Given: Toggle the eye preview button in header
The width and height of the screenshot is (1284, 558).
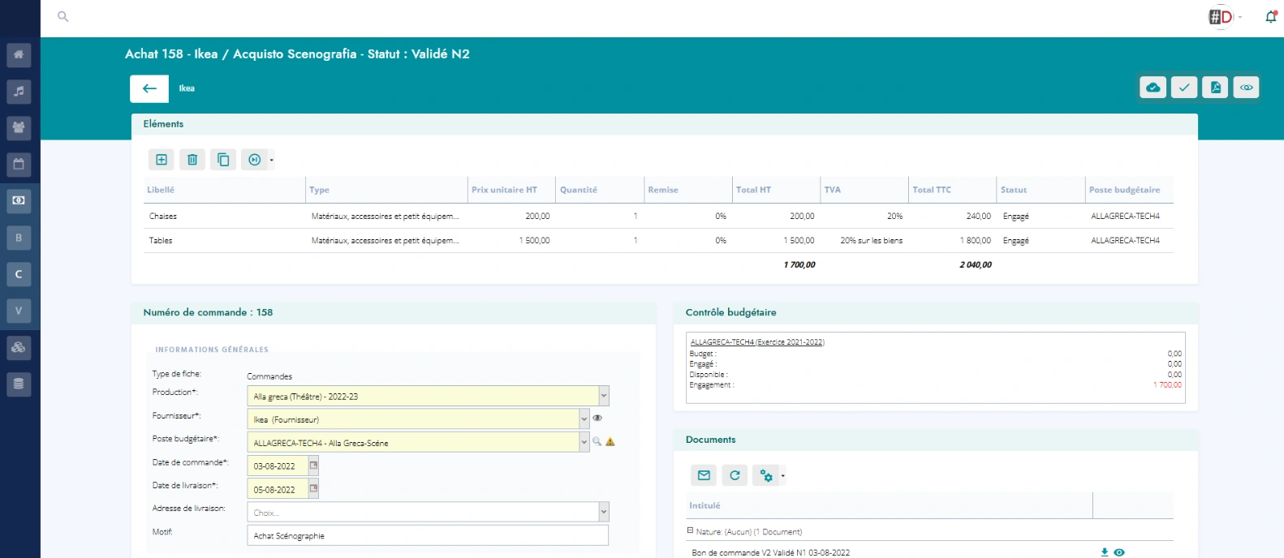Looking at the screenshot, I should pyautogui.click(x=1246, y=88).
